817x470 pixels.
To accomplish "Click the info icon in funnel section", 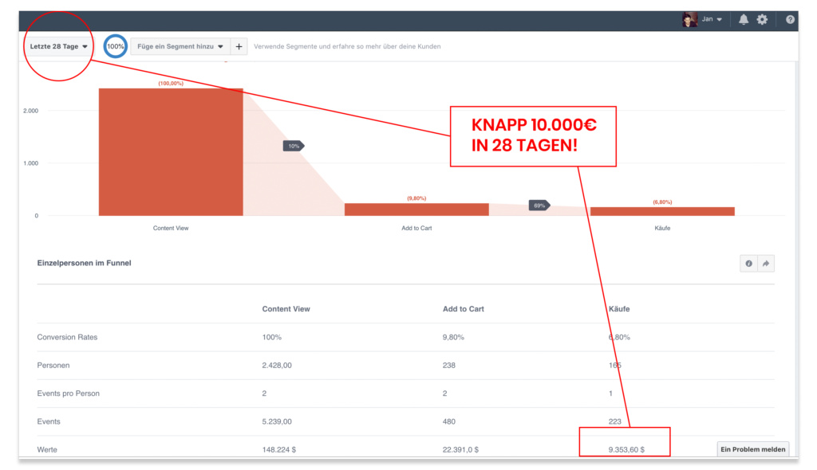I will point(748,264).
